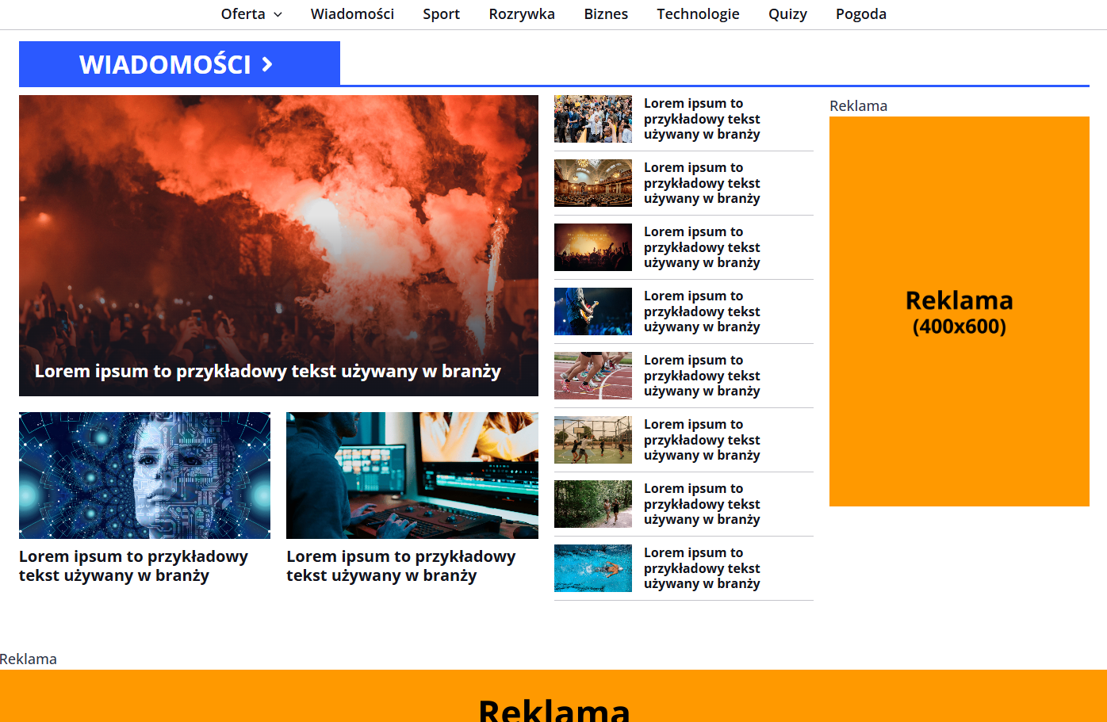Viewport: 1107px width, 722px height.
Task: Open the runners on track thumbnail
Action: coord(593,376)
